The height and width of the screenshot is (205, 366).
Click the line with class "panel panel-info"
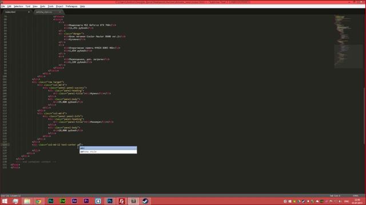pyautogui.click(x=63, y=116)
